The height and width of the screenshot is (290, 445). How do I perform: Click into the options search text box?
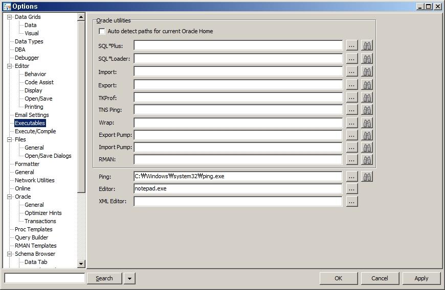tap(44, 278)
